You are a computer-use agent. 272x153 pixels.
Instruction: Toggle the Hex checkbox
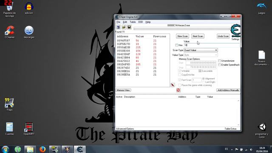177,45
